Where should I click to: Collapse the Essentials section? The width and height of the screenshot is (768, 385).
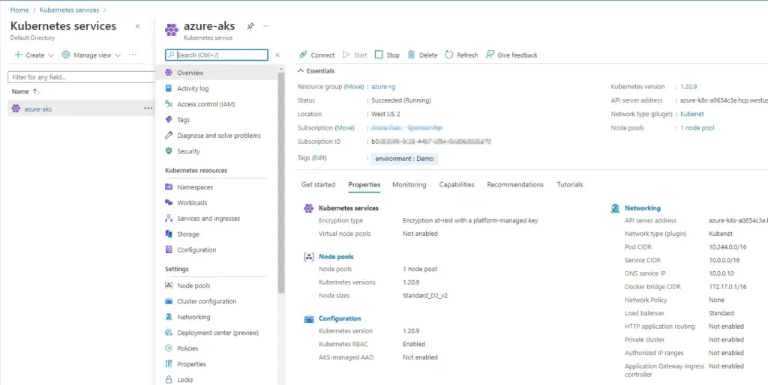[x=301, y=70]
